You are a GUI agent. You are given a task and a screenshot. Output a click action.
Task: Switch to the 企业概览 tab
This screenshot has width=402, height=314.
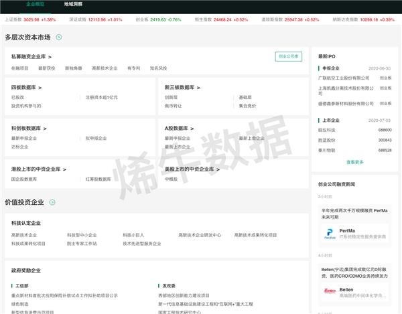click(35, 4)
